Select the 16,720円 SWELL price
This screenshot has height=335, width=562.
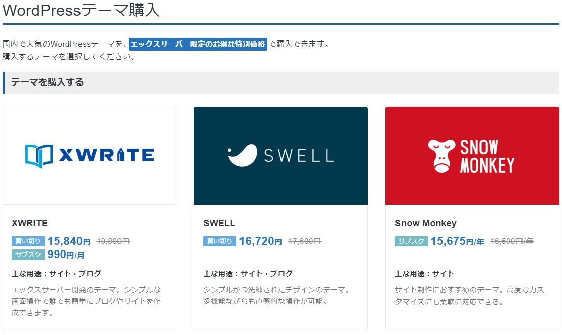click(x=261, y=241)
